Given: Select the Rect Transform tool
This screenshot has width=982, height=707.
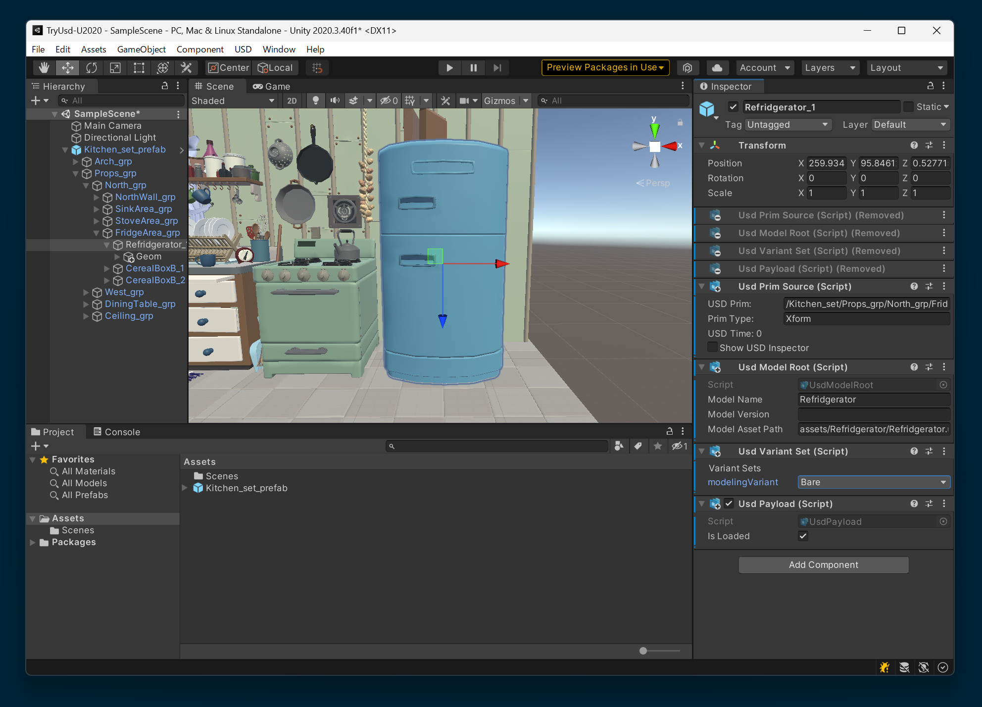Looking at the screenshot, I should click(139, 68).
